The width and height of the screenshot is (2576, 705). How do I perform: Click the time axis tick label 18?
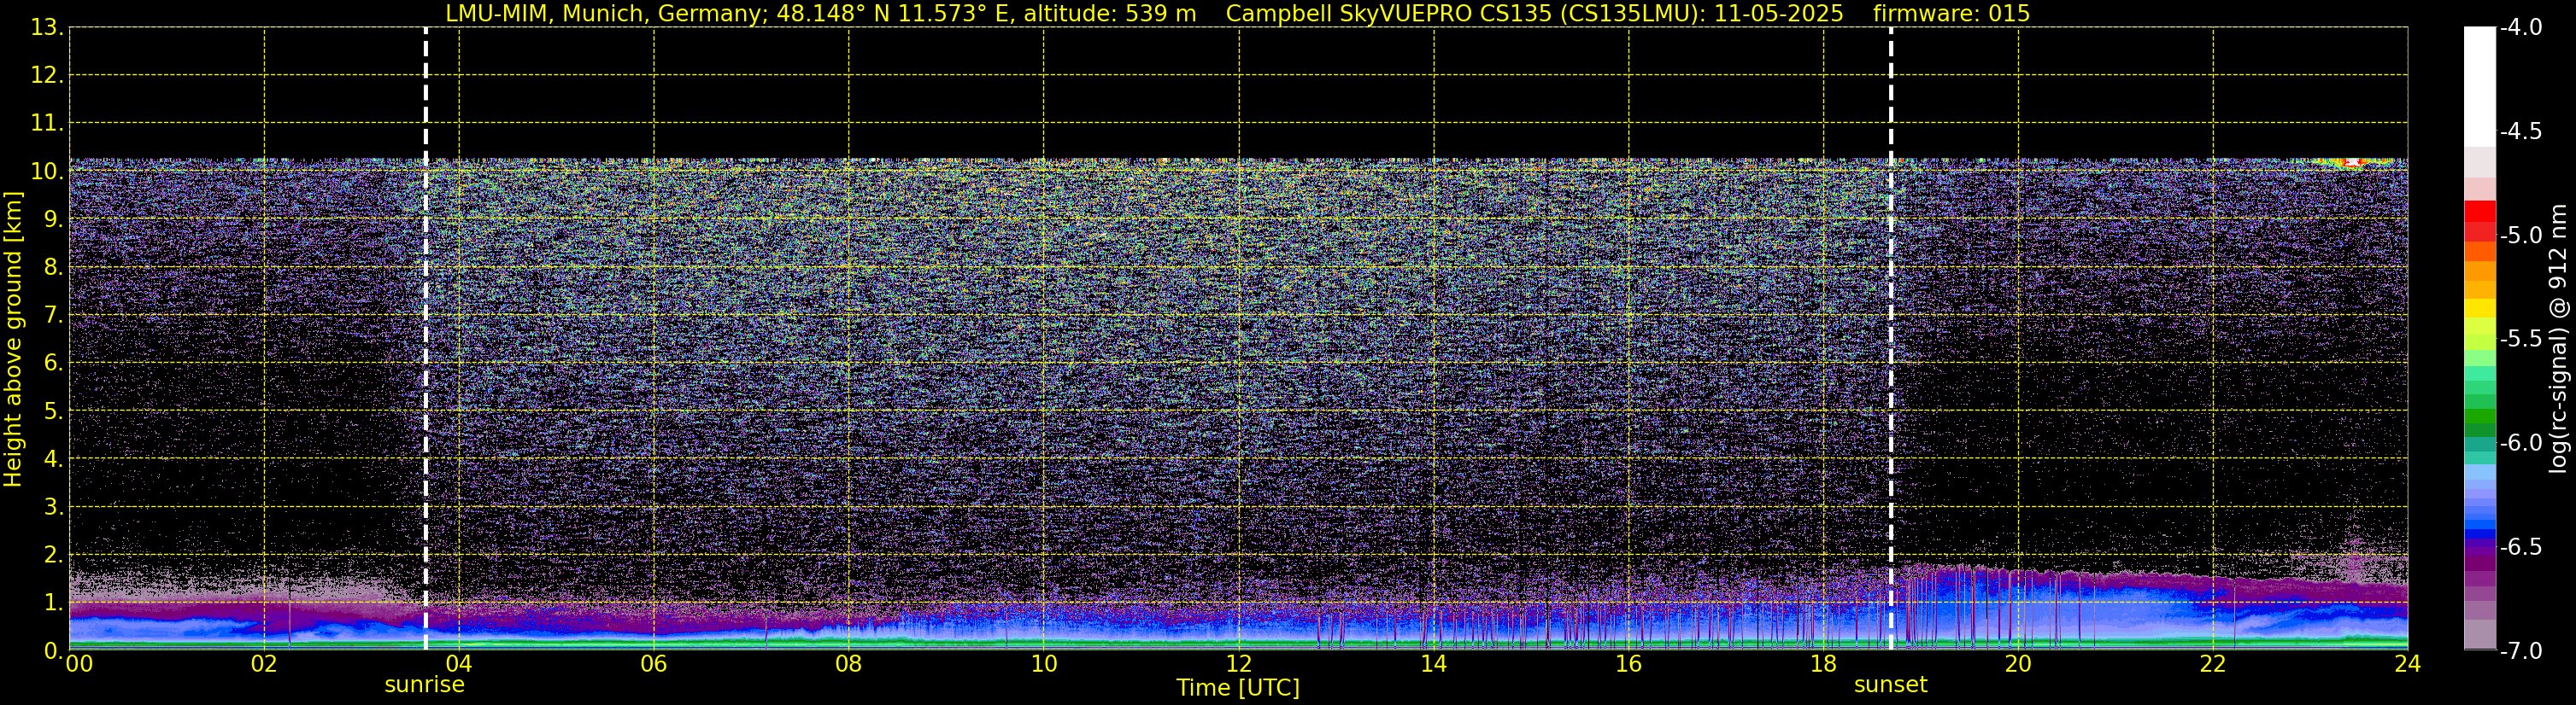pos(1824,664)
